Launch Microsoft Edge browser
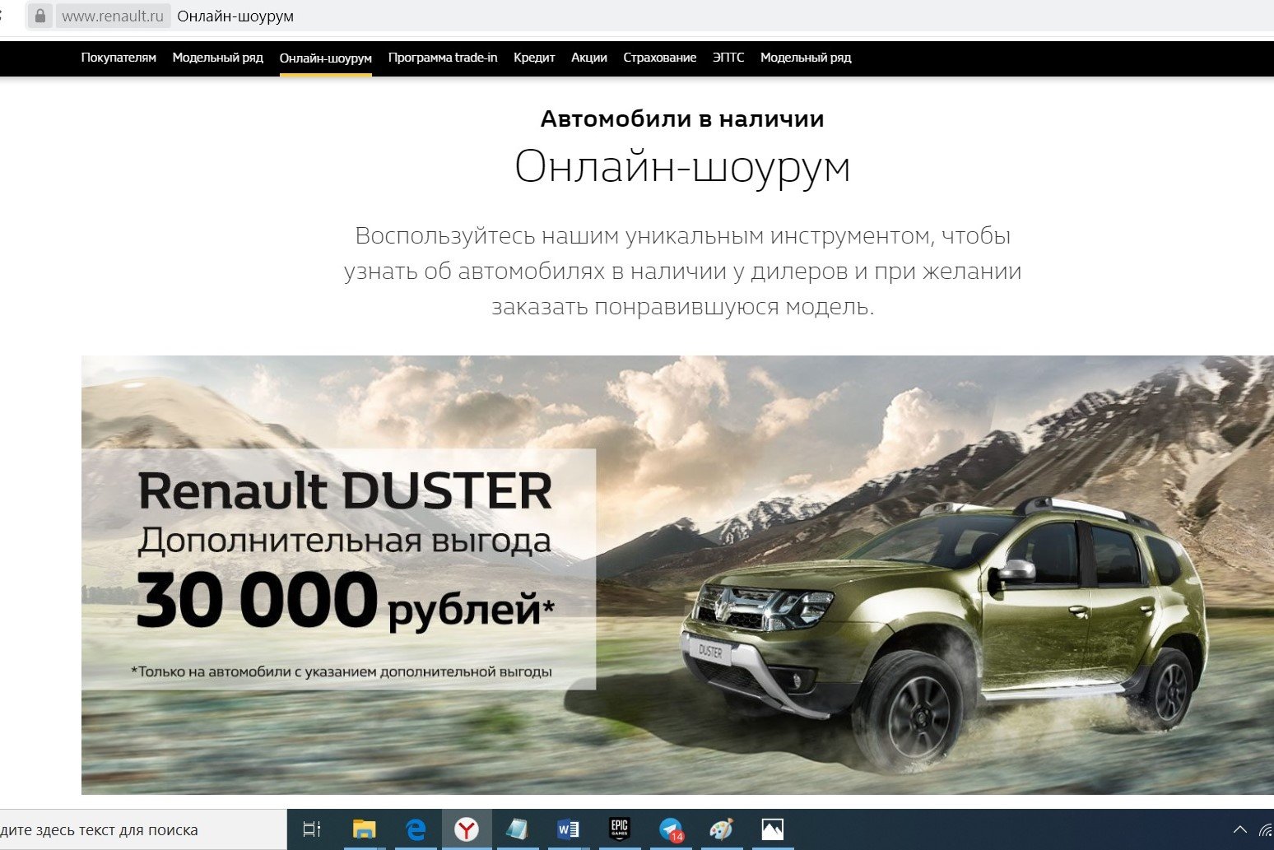 pyautogui.click(x=416, y=829)
